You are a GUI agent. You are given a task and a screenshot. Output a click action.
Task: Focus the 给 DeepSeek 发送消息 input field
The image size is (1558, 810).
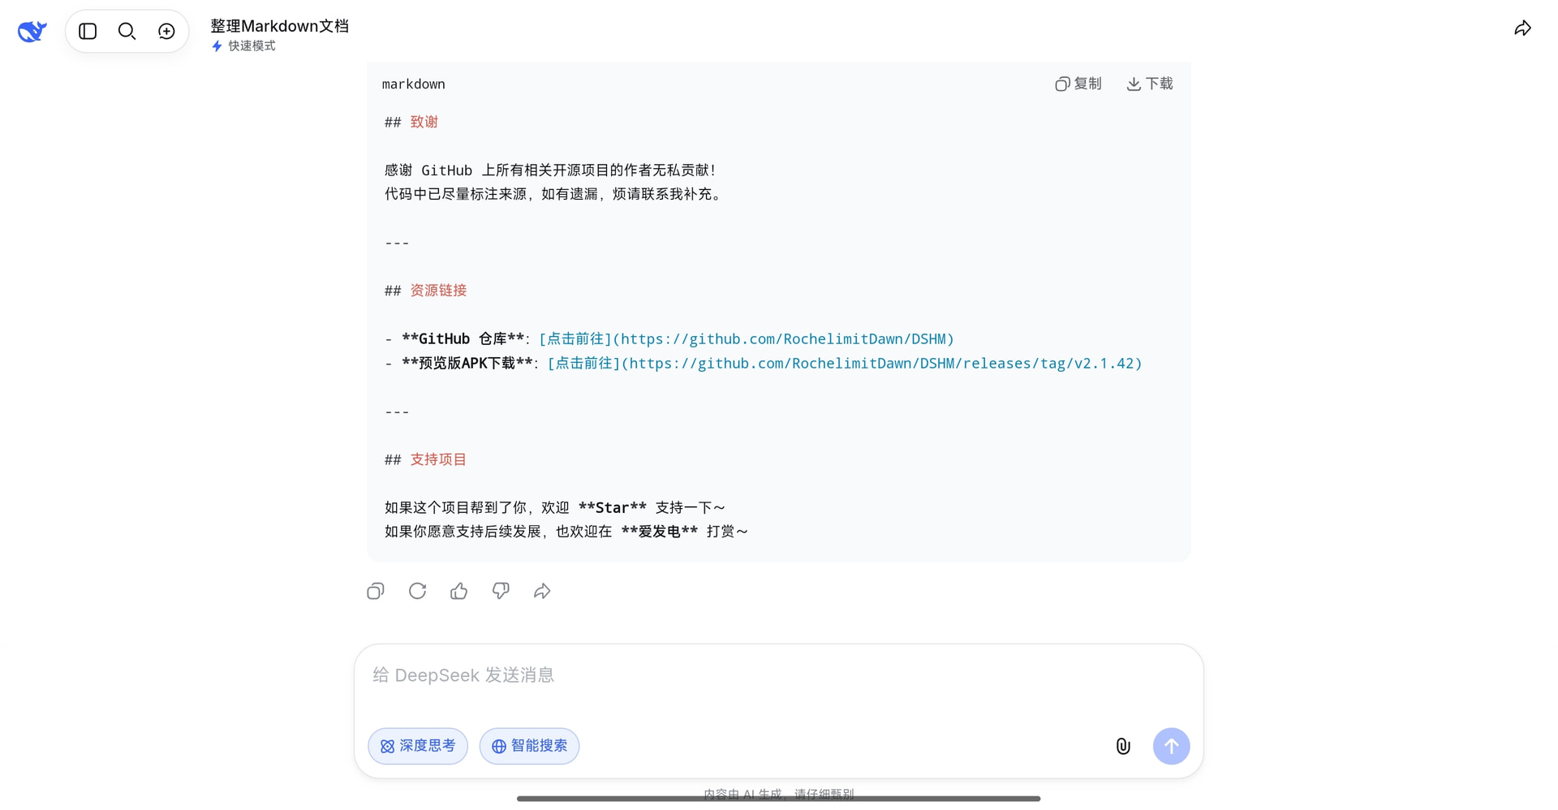(x=779, y=675)
